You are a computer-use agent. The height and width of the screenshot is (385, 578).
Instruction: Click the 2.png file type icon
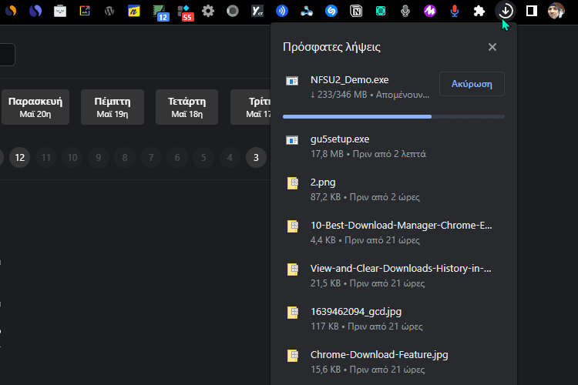pos(293,183)
